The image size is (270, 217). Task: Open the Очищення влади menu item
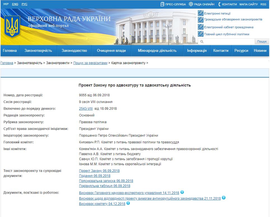(111, 51)
